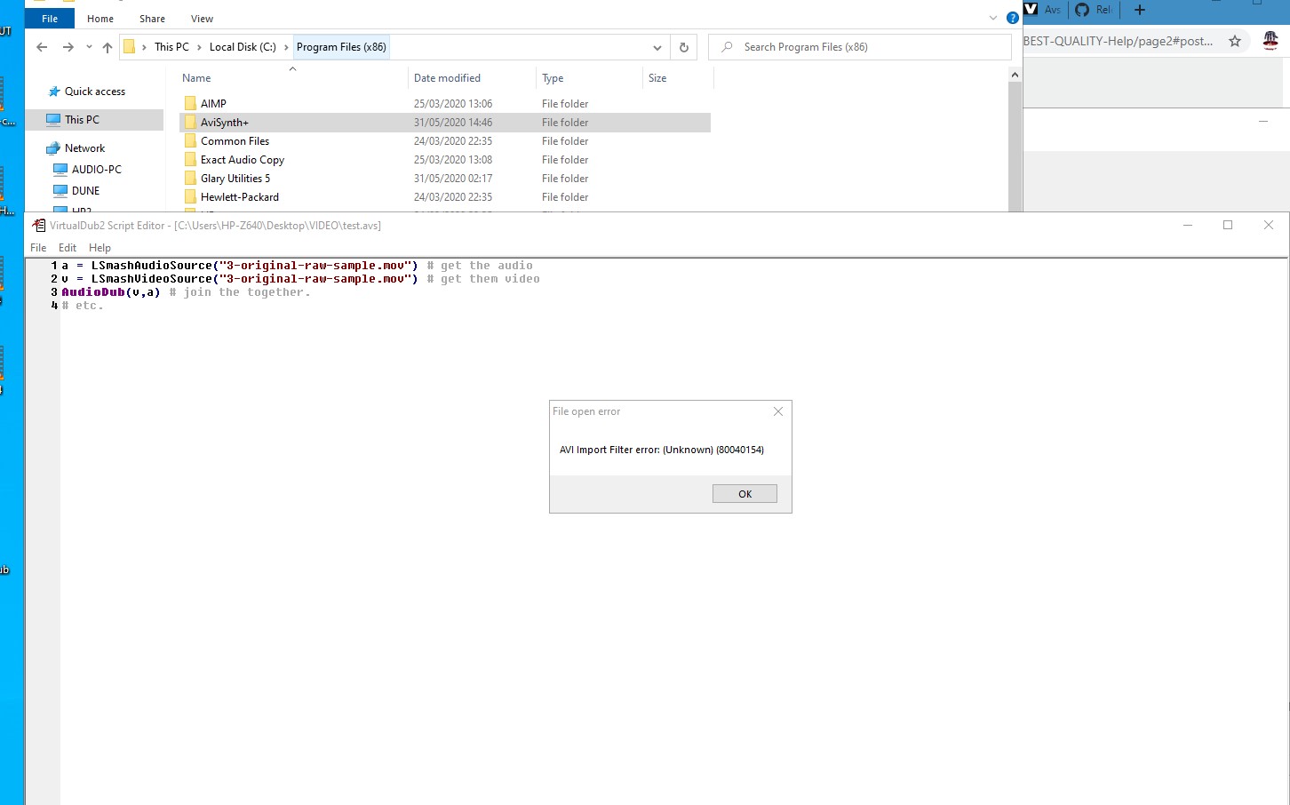This screenshot has height=805, width=1290.
Task: Click the AviSynth+ folder icon
Action: (190, 123)
